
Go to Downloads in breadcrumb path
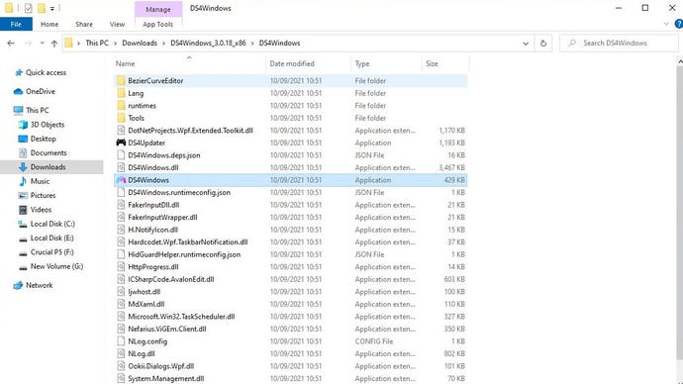pyautogui.click(x=140, y=44)
